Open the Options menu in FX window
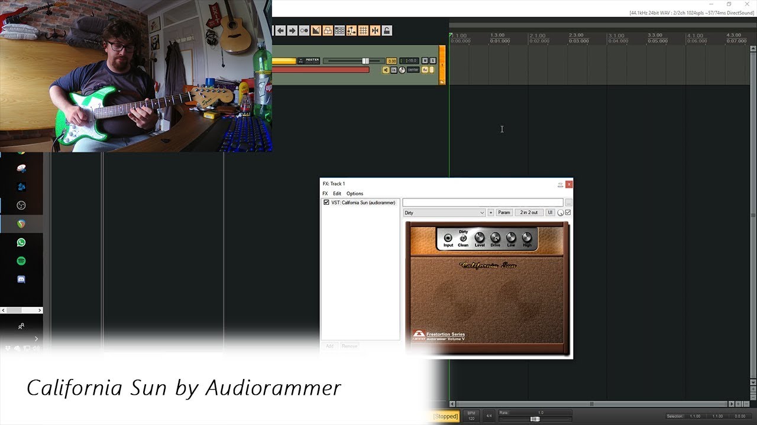 coord(355,194)
